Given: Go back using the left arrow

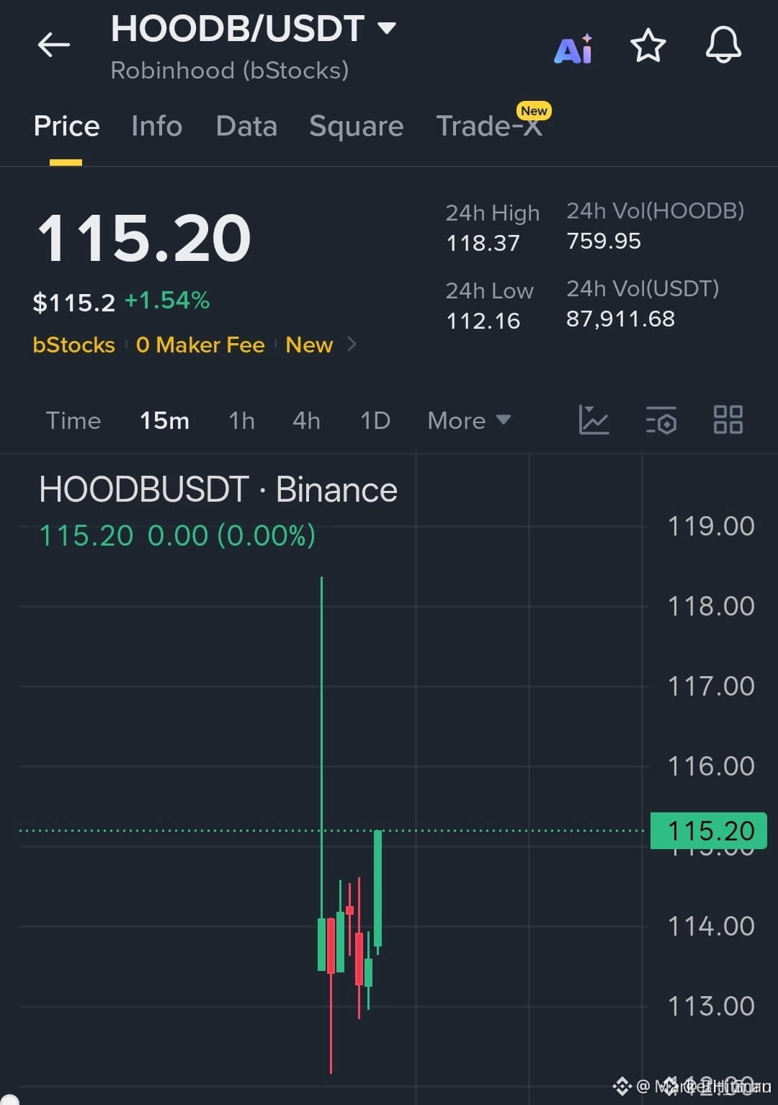Looking at the screenshot, I should 54,45.
